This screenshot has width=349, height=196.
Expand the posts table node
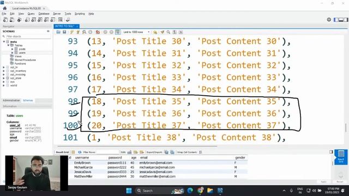(13, 49)
